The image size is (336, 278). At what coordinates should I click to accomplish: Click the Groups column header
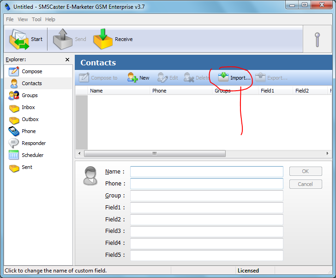[x=235, y=91]
